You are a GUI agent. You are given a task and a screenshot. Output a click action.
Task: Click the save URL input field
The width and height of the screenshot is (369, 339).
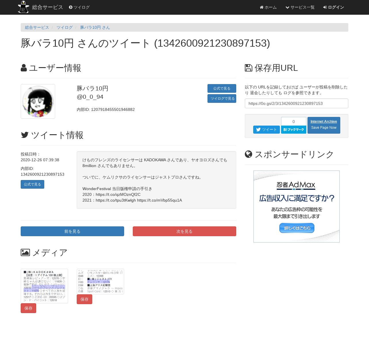pos(297,103)
